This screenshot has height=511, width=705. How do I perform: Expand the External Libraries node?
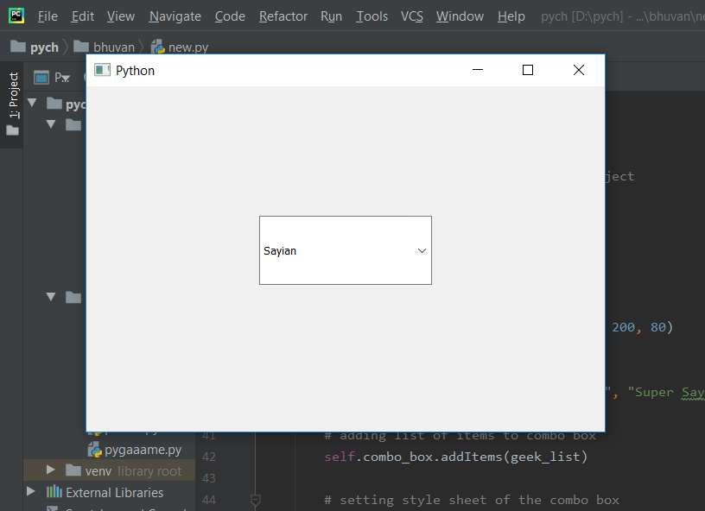[32, 492]
